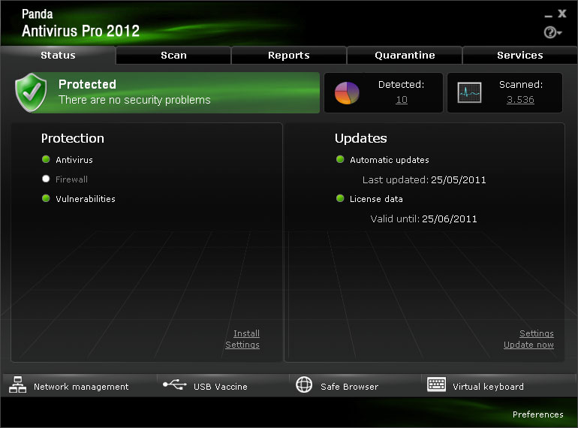
Task: Click the Detected pie chart icon
Action: pos(347,93)
